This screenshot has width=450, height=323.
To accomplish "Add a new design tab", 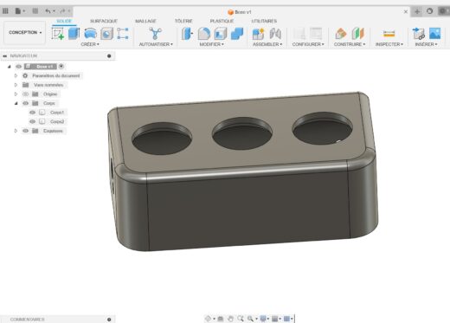I will click(417, 11).
